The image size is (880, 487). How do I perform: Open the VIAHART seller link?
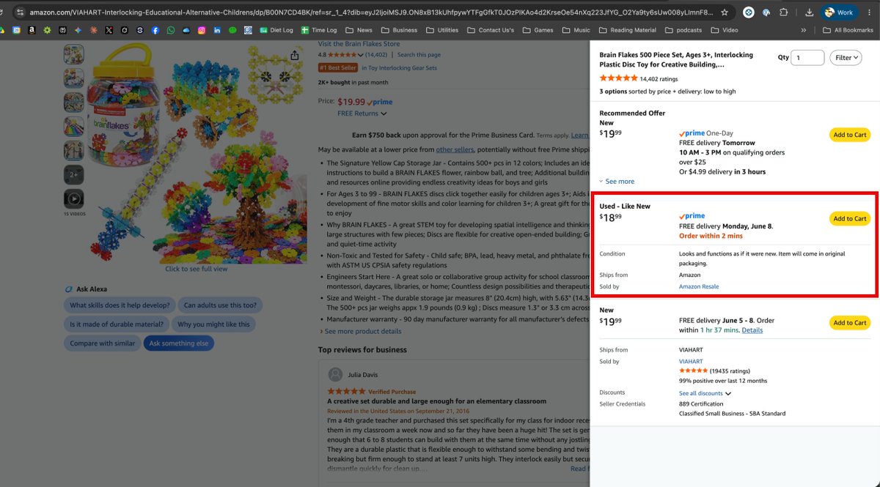point(691,362)
